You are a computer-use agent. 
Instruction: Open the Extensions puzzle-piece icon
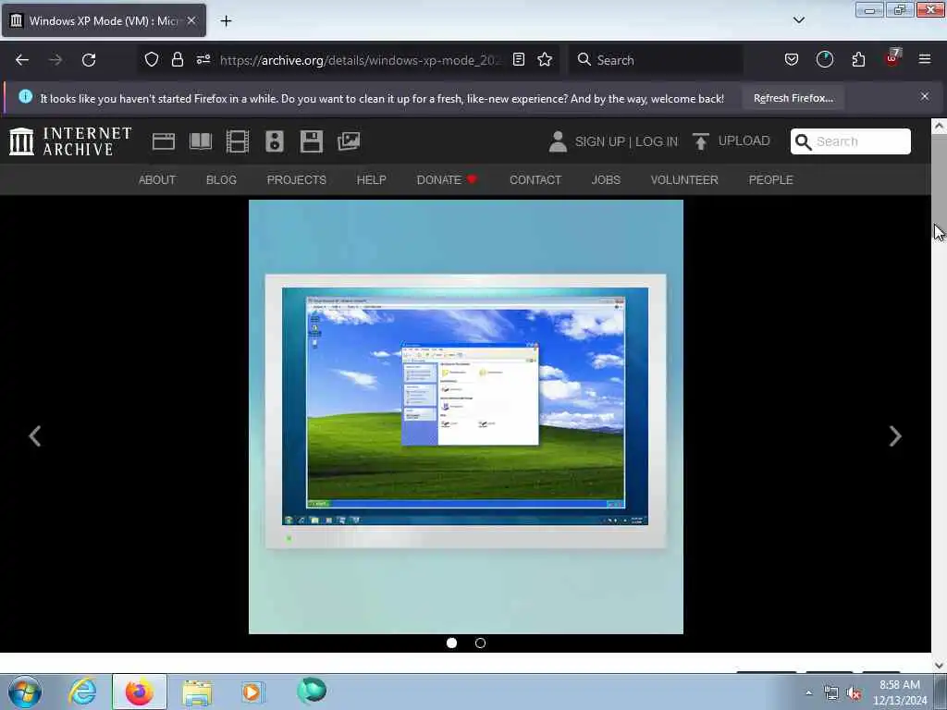858,59
